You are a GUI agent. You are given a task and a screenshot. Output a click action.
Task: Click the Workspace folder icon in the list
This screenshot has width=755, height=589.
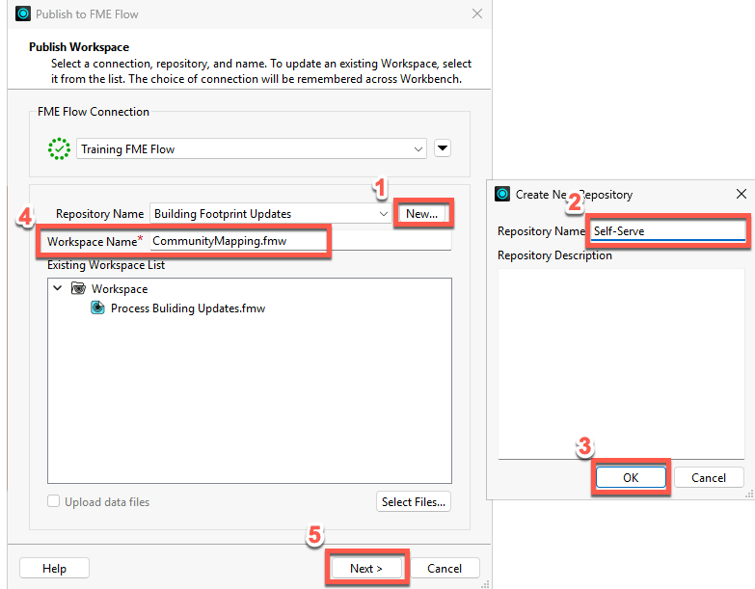click(78, 289)
